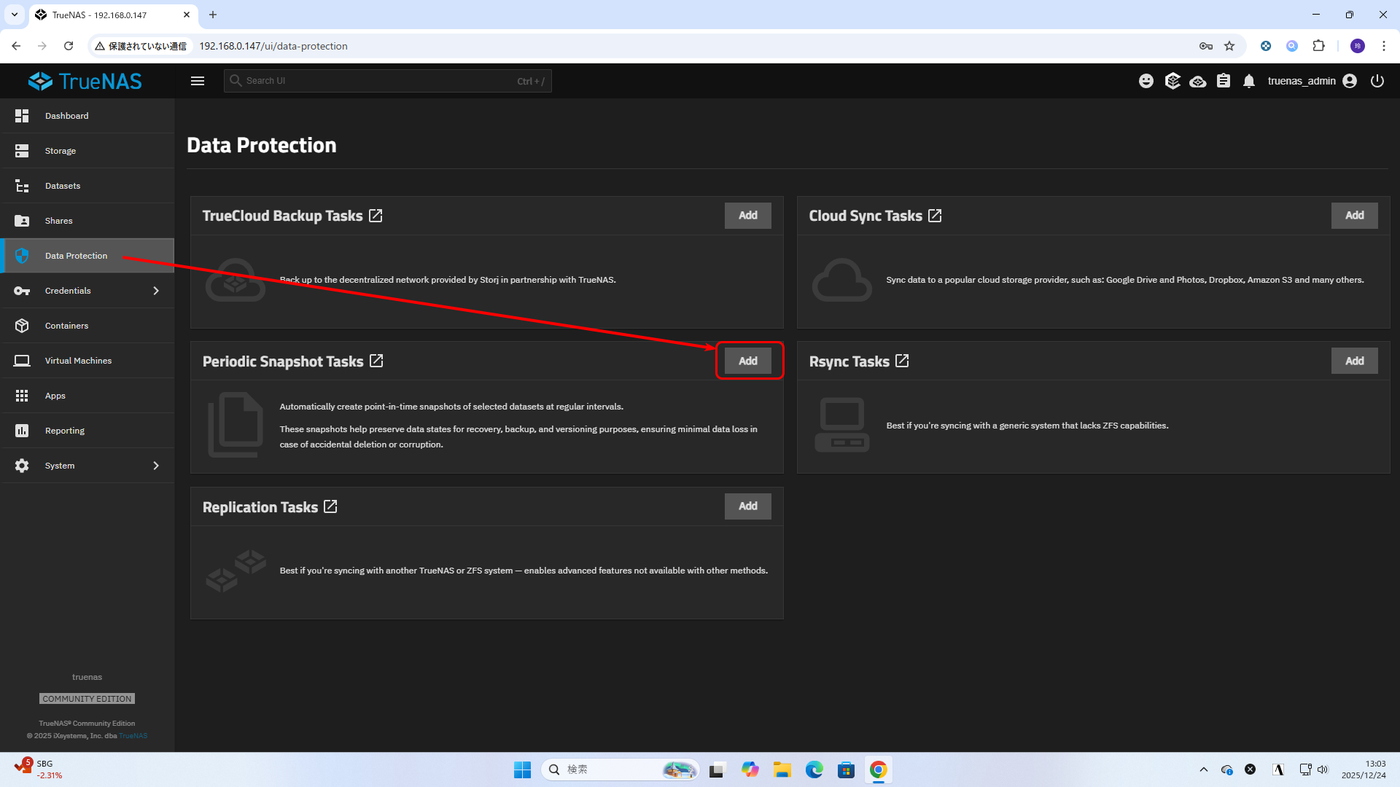The height and width of the screenshot is (787, 1400).
Task: Open the alerts bell icon
Action: [1249, 81]
